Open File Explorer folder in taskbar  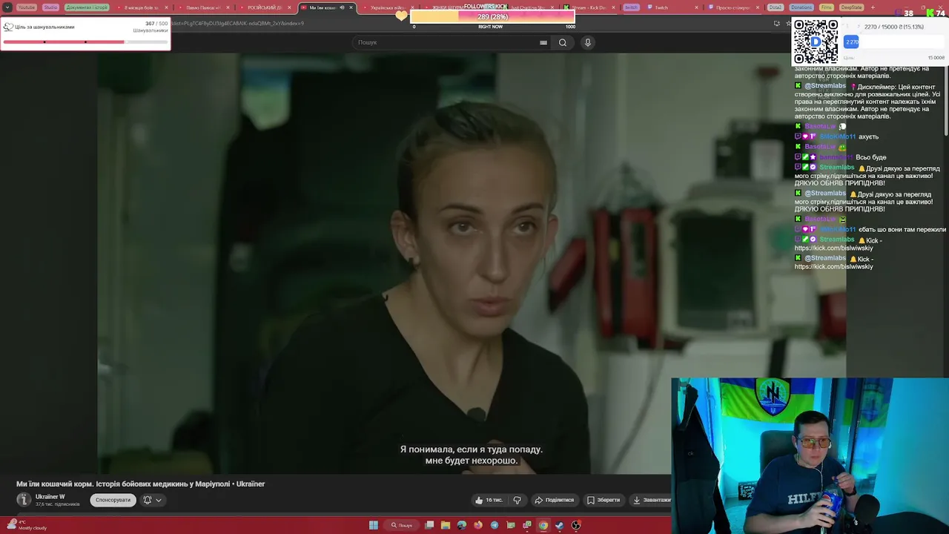[446, 525]
